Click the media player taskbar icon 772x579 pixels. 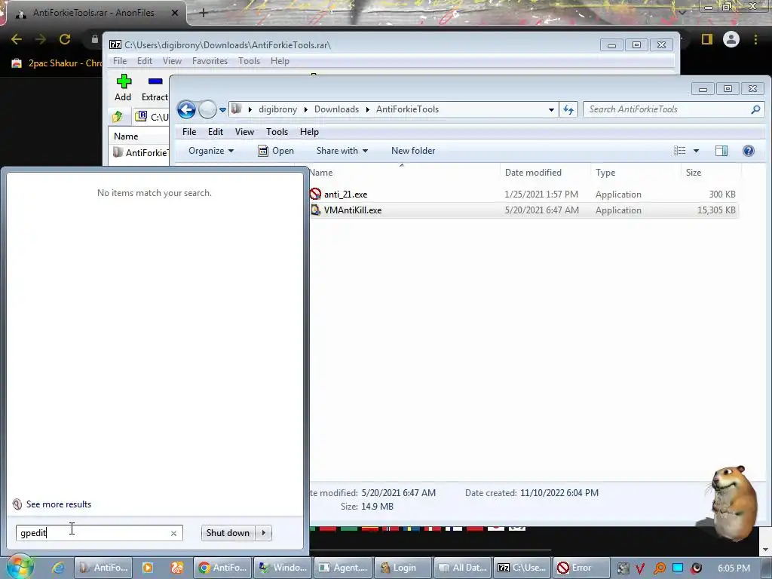tap(147, 568)
